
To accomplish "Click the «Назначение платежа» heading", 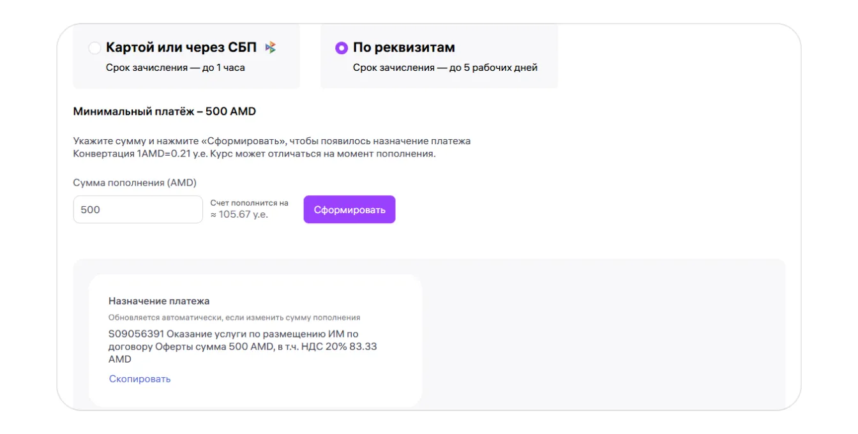I will [159, 301].
